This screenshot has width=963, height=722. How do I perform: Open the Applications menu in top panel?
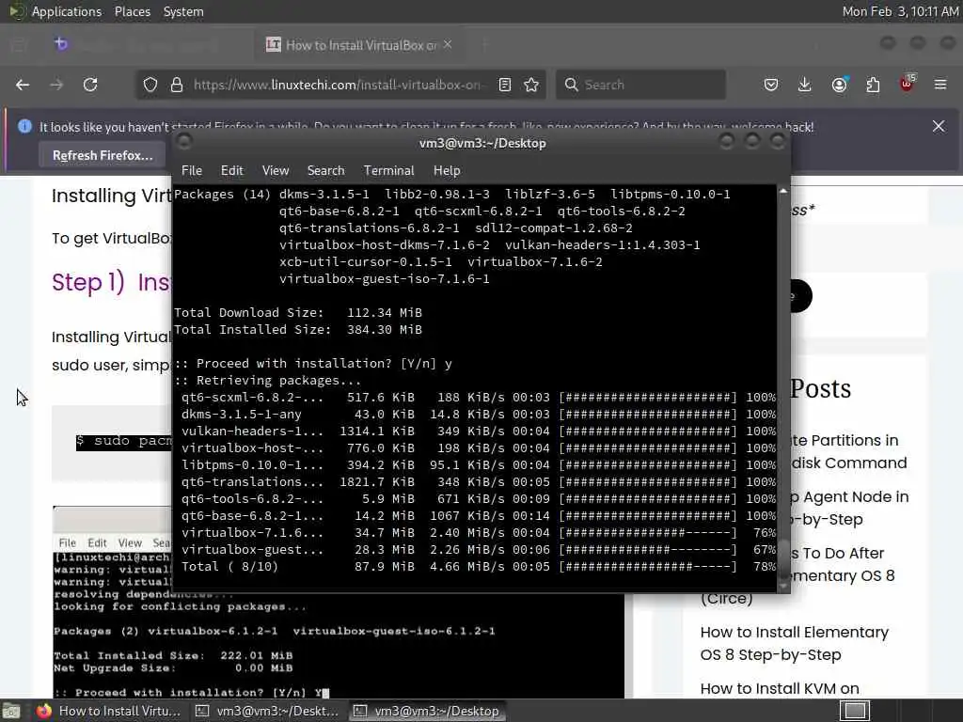(x=67, y=11)
